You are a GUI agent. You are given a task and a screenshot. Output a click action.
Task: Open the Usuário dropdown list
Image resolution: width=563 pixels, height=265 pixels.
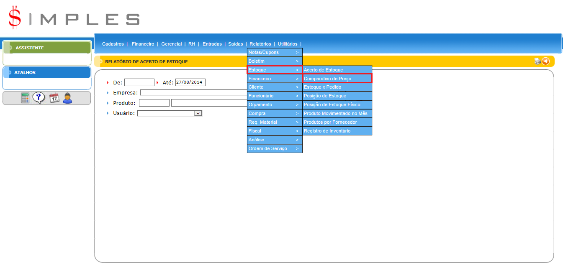(x=198, y=113)
